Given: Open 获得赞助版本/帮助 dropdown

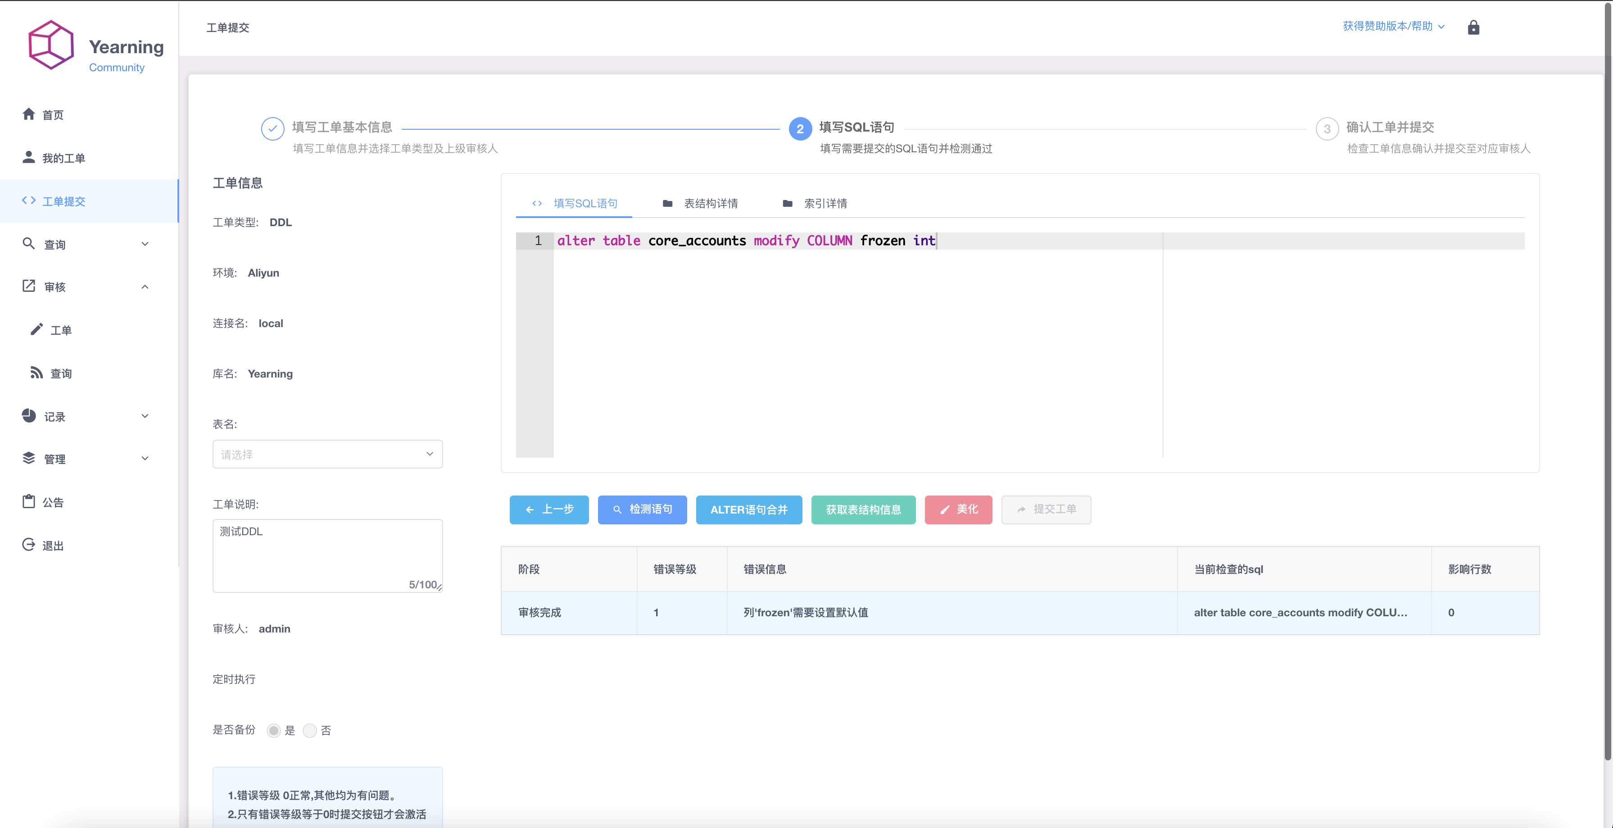Looking at the screenshot, I should tap(1393, 26).
